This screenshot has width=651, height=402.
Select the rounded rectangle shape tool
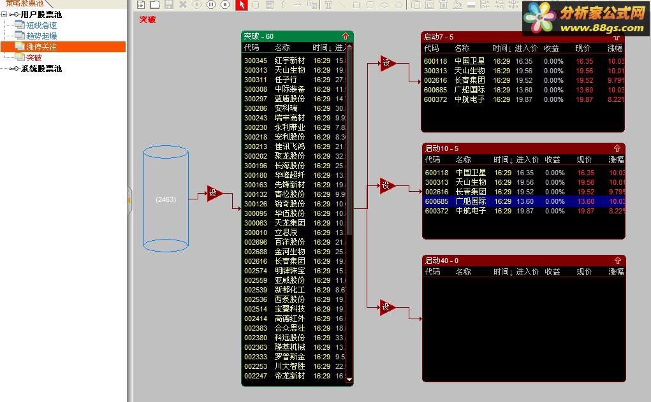tap(370, 4)
